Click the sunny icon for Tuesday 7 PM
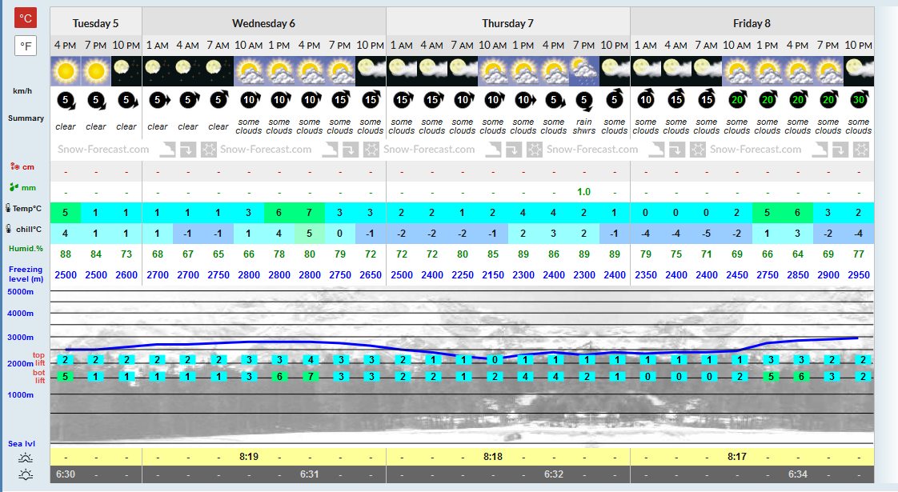 [95, 71]
